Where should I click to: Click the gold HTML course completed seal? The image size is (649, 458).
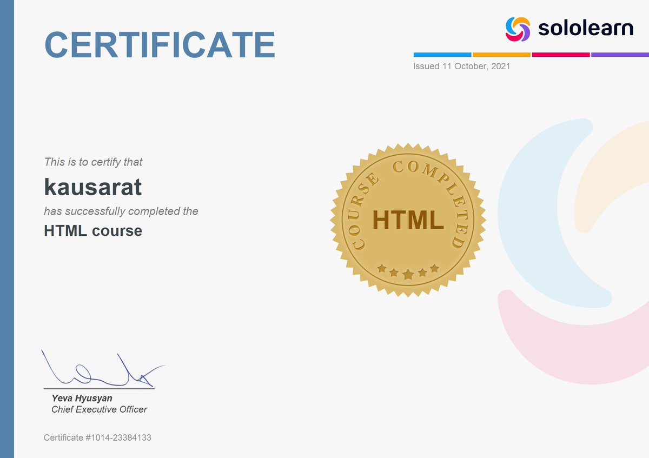point(408,220)
